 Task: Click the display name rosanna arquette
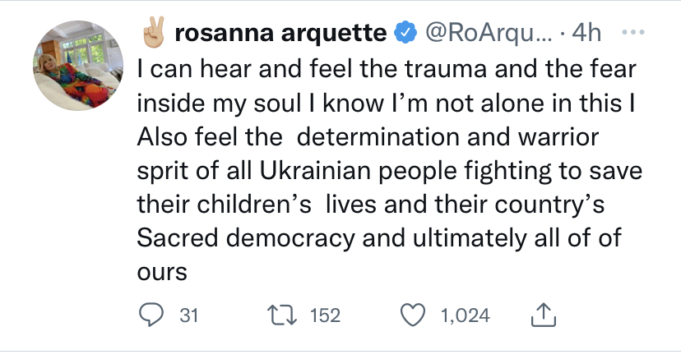pos(280,34)
